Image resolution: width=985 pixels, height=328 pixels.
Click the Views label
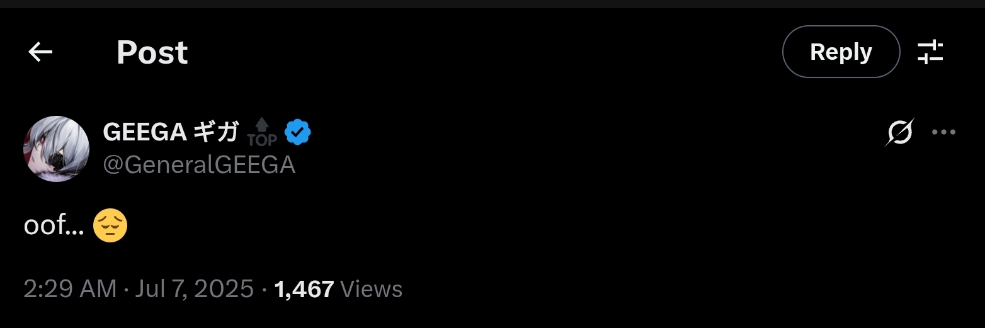click(x=371, y=290)
